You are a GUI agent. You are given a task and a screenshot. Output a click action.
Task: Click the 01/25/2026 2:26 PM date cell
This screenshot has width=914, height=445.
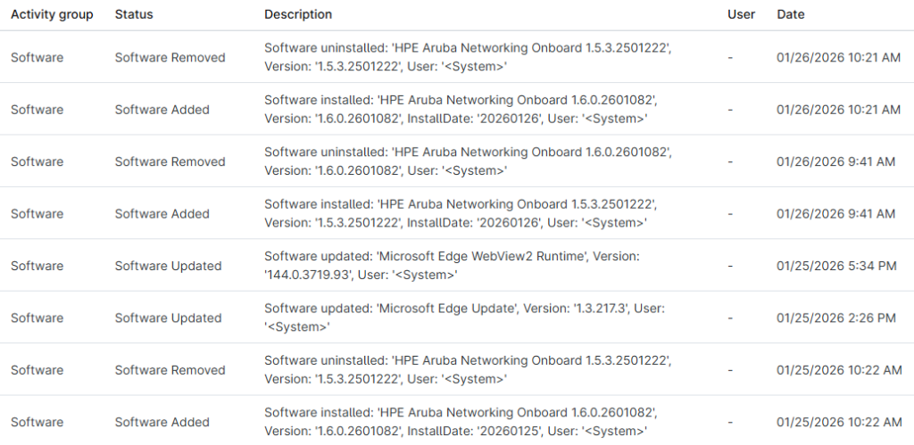click(836, 317)
